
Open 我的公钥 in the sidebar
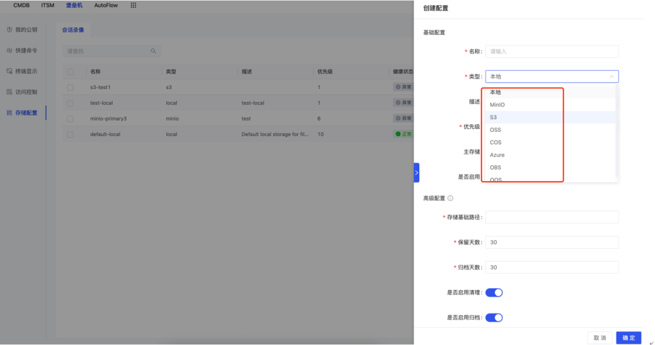[26, 30]
